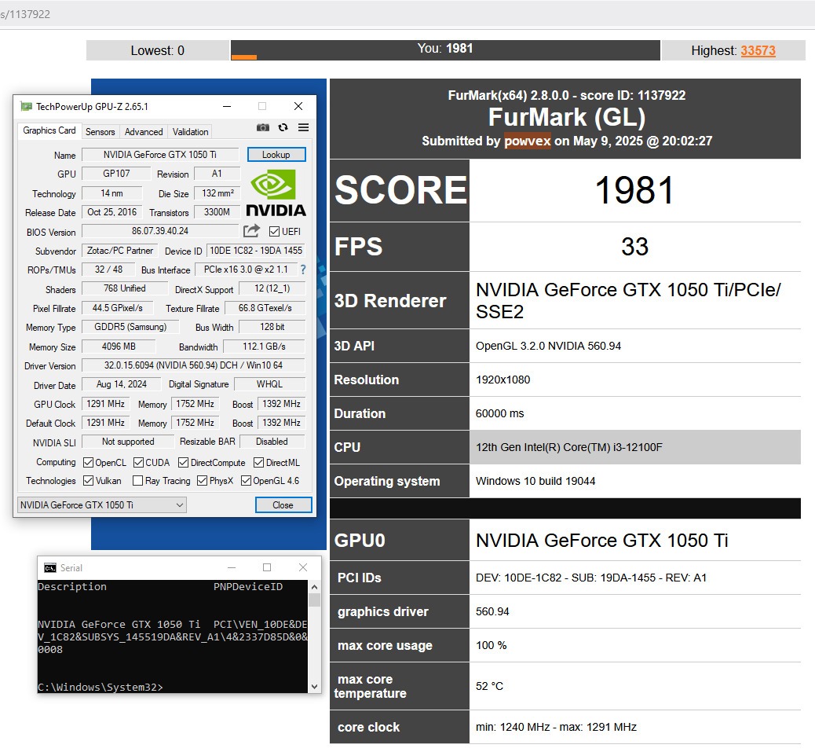The width and height of the screenshot is (815, 752).
Task: Toggle the UEFI checkbox
Action: (x=275, y=232)
